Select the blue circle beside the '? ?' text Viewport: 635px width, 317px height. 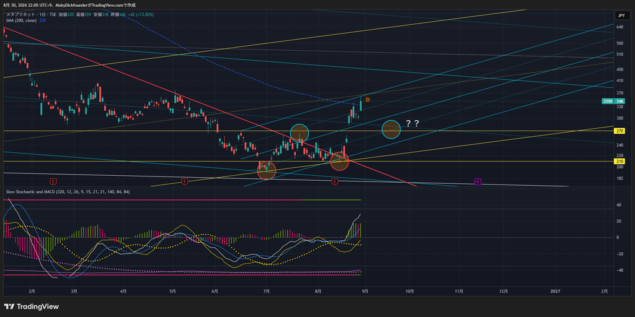click(x=391, y=129)
